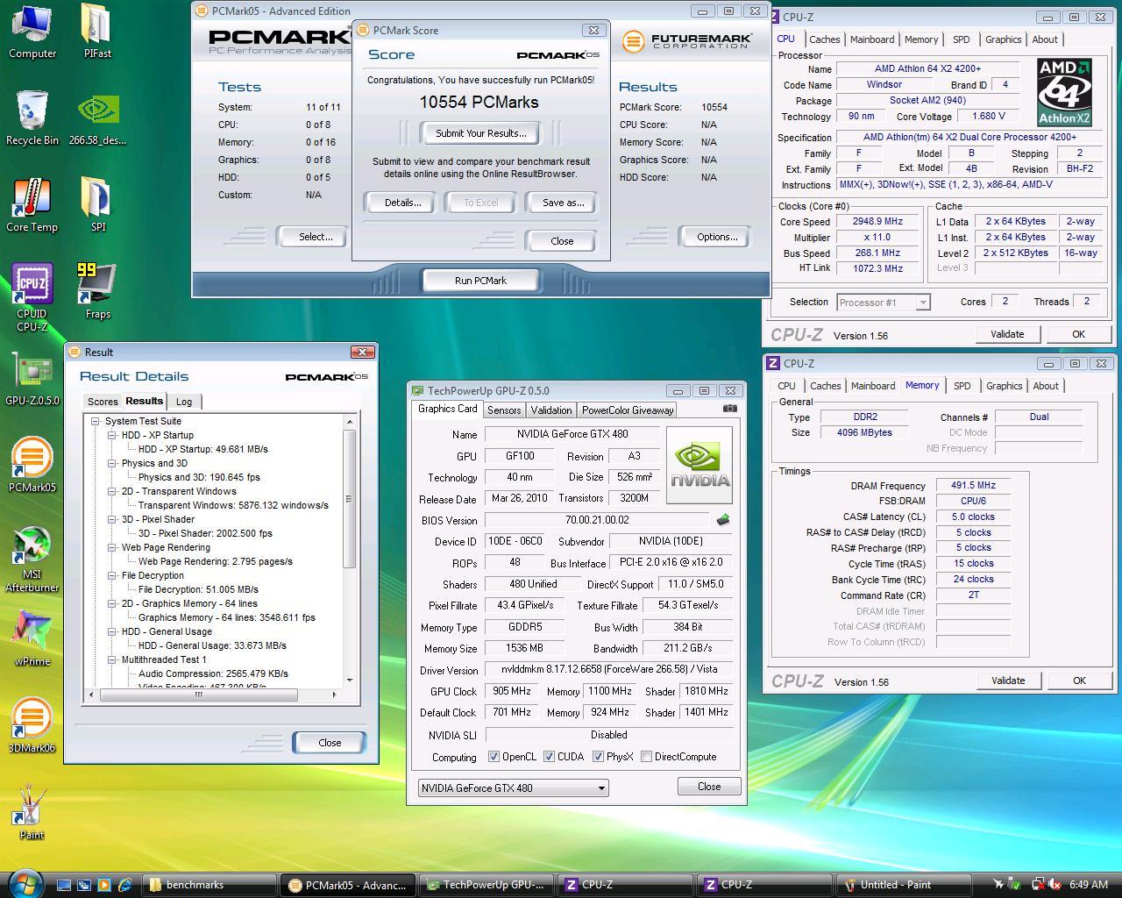Collapse the HDD - XP Startup node

coord(112,435)
